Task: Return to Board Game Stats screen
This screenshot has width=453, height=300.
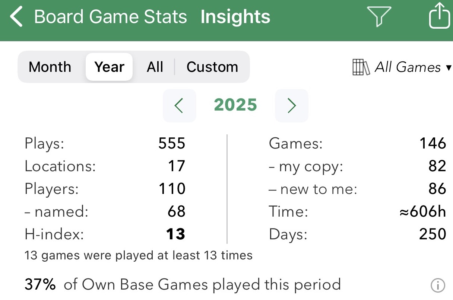Action: pos(110,17)
